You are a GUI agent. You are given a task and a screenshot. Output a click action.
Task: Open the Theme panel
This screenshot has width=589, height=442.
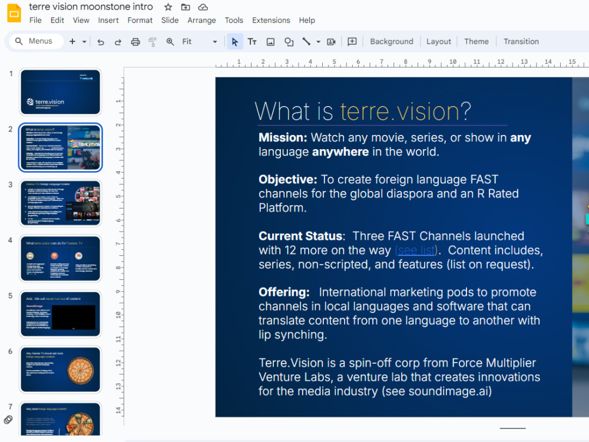[x=477, y=42]
